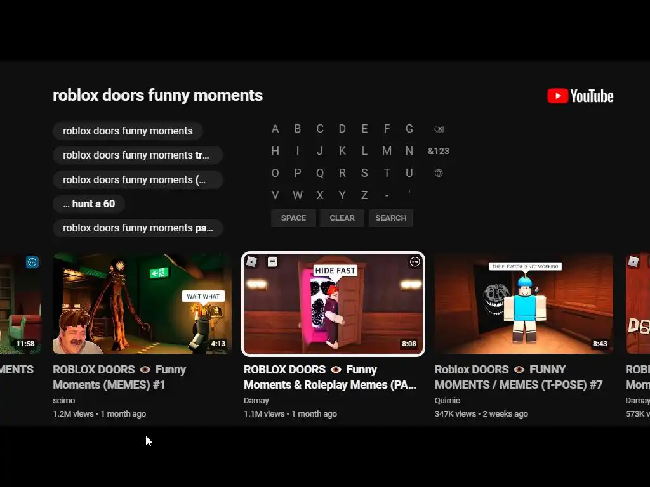Click channel name 'scimo'

[64, 401]
